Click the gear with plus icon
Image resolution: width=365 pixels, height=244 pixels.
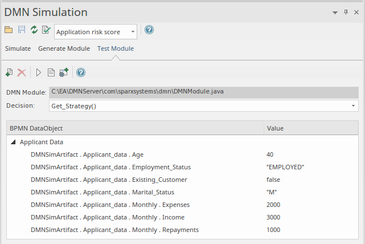coord(64,72)
